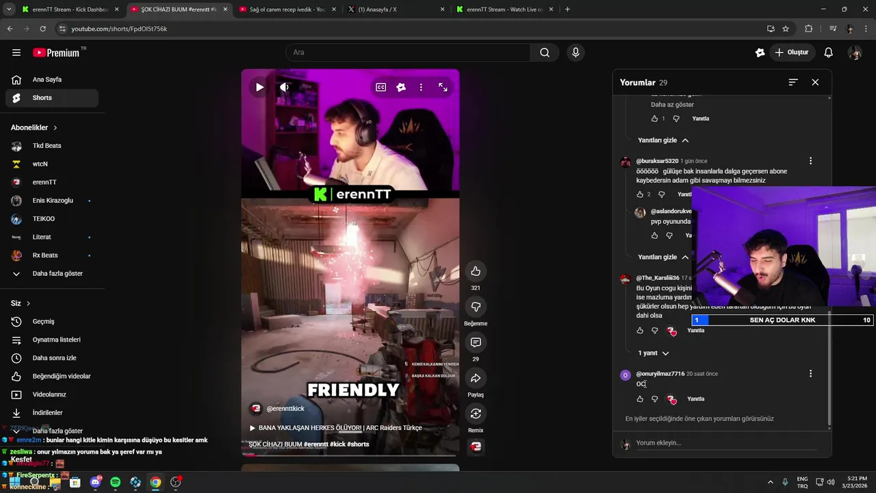Image resolution: width=876 pixels, height=493 pixels.
Task: Switch to the '(1) Anasayfa / X' tab
Action: coord(396,10)
